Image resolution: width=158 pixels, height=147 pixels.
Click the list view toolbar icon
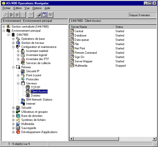44,15
